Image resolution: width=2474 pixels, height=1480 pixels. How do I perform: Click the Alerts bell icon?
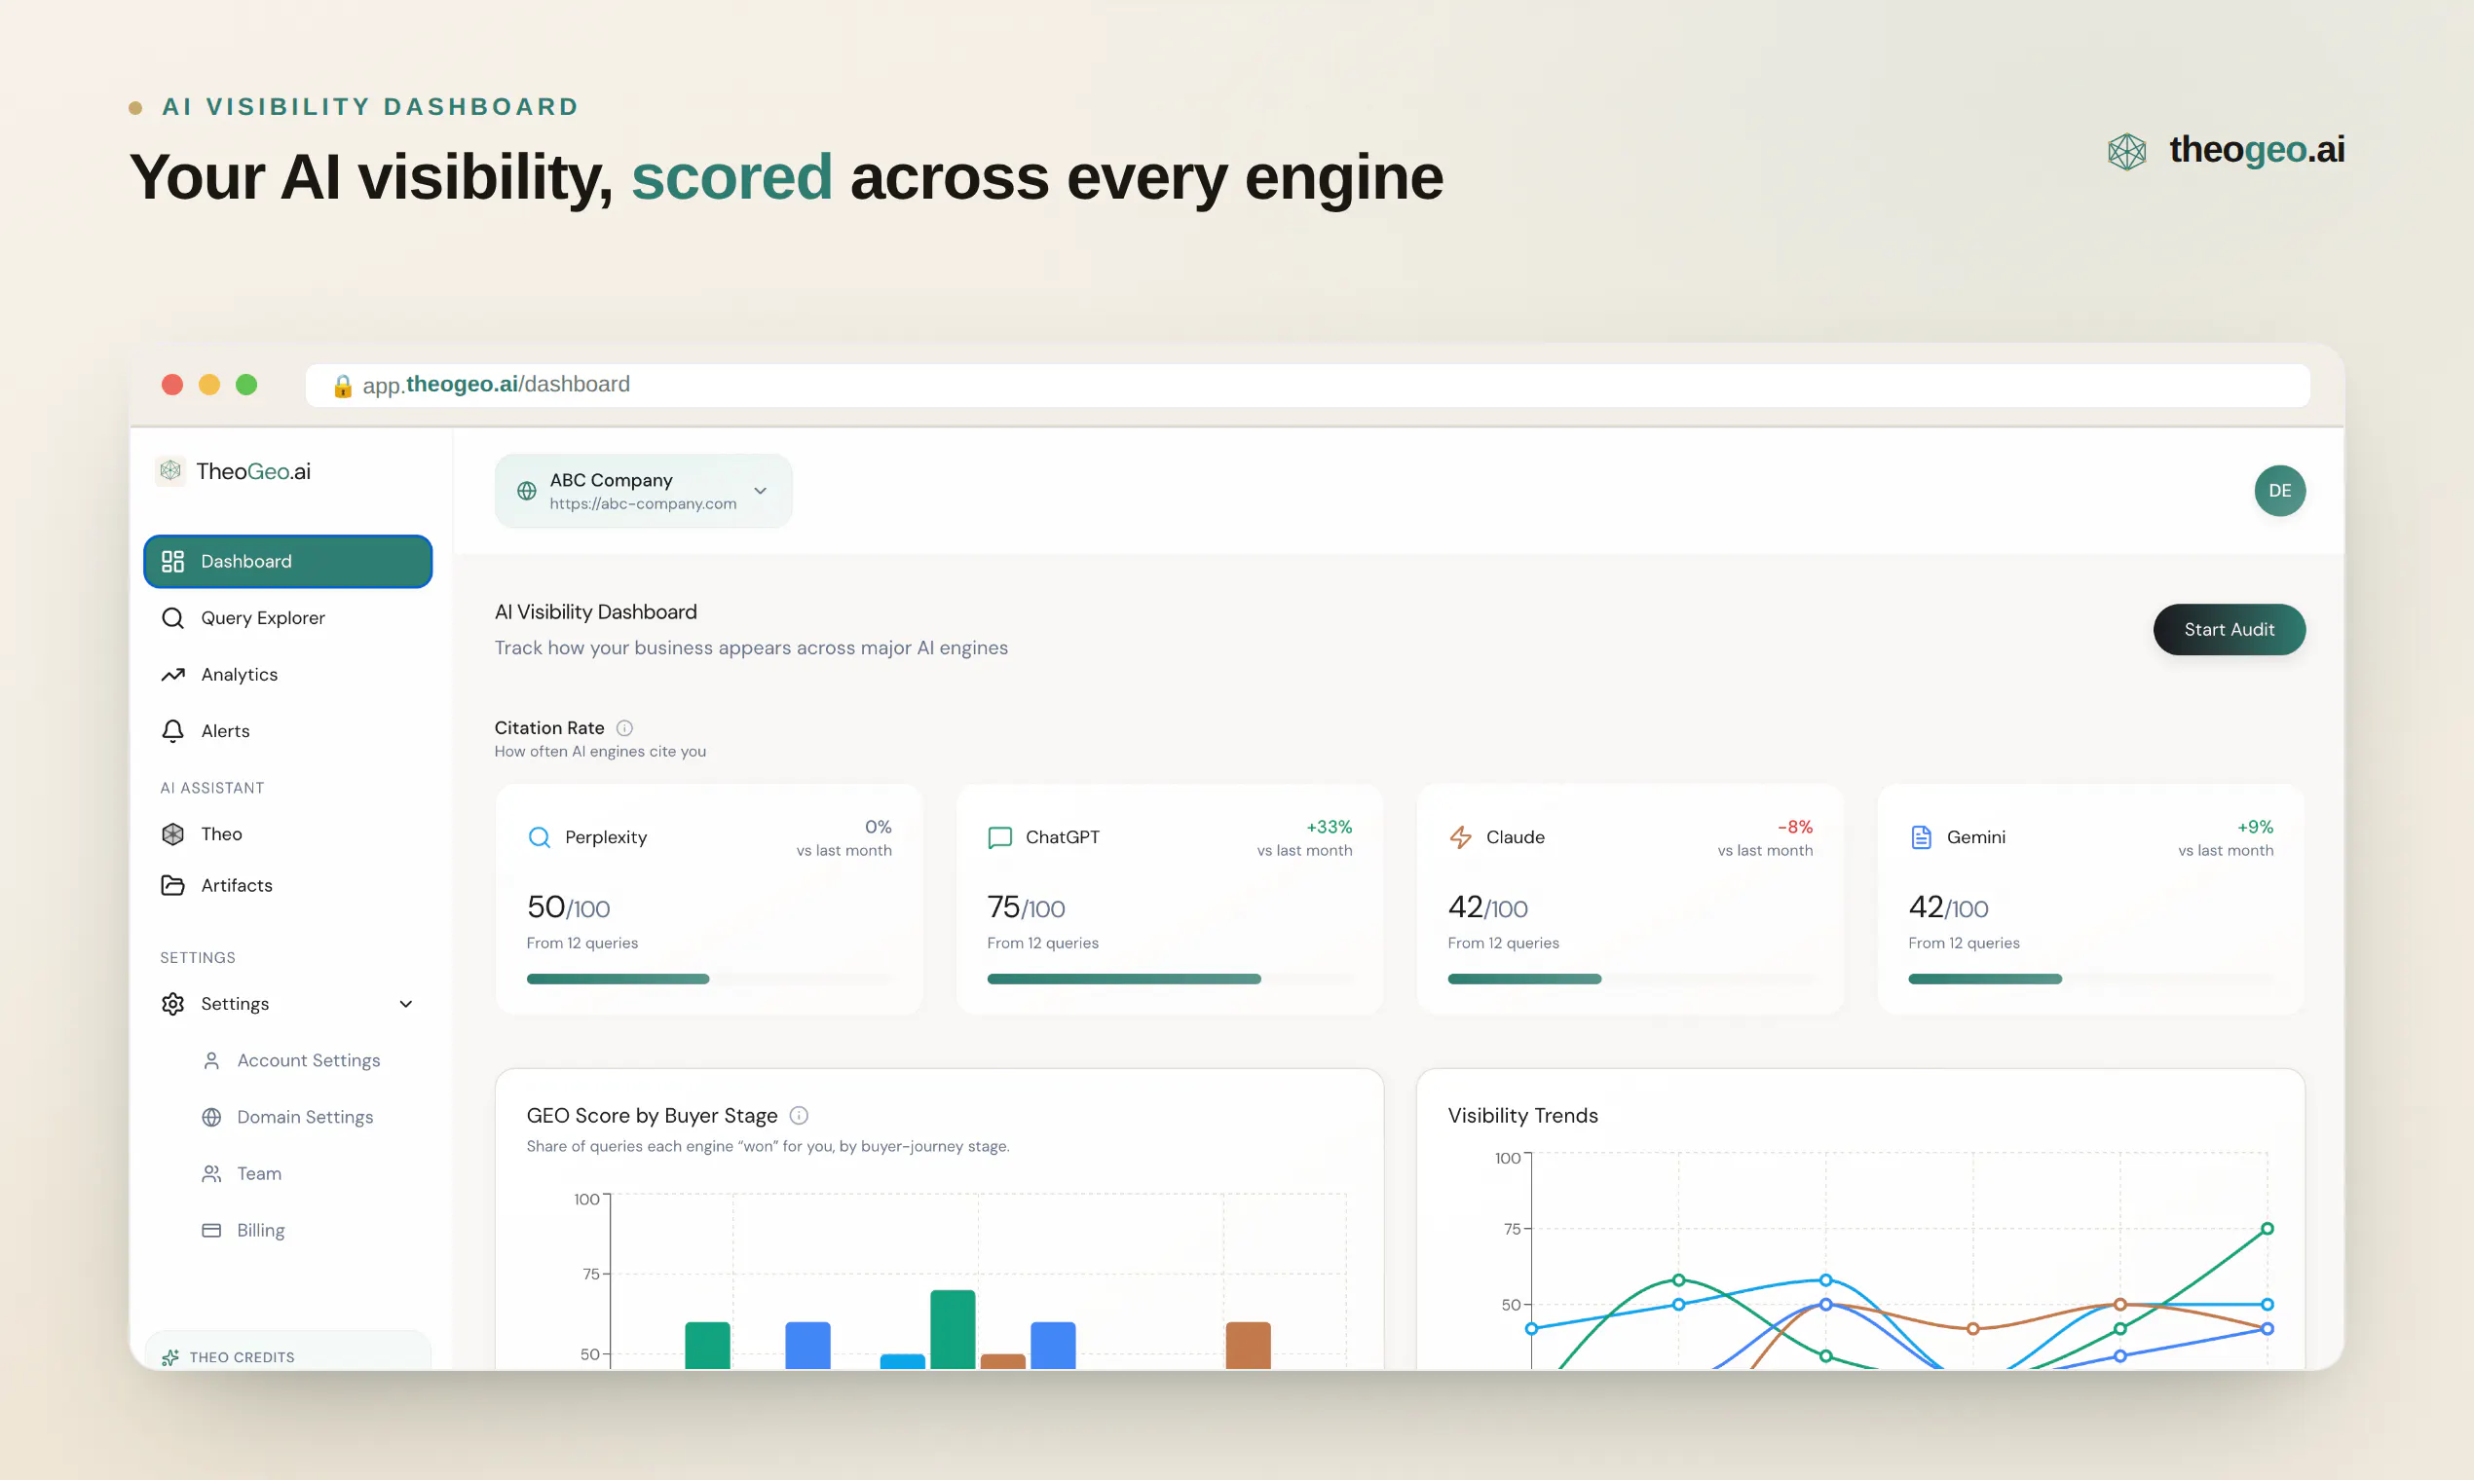tap(172, 731)
